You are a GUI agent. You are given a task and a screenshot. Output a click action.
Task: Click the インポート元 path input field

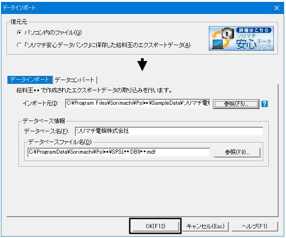pyautogui.click(x=138, y=103)
